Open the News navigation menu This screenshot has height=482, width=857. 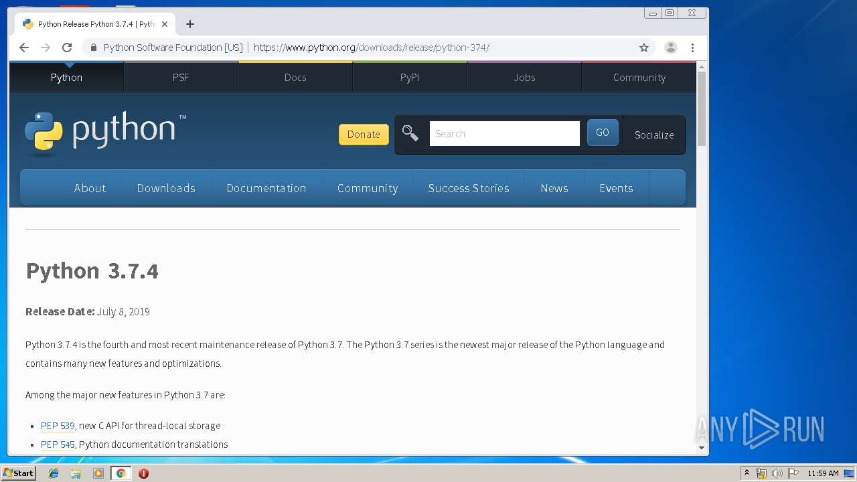tap(554, 188)
